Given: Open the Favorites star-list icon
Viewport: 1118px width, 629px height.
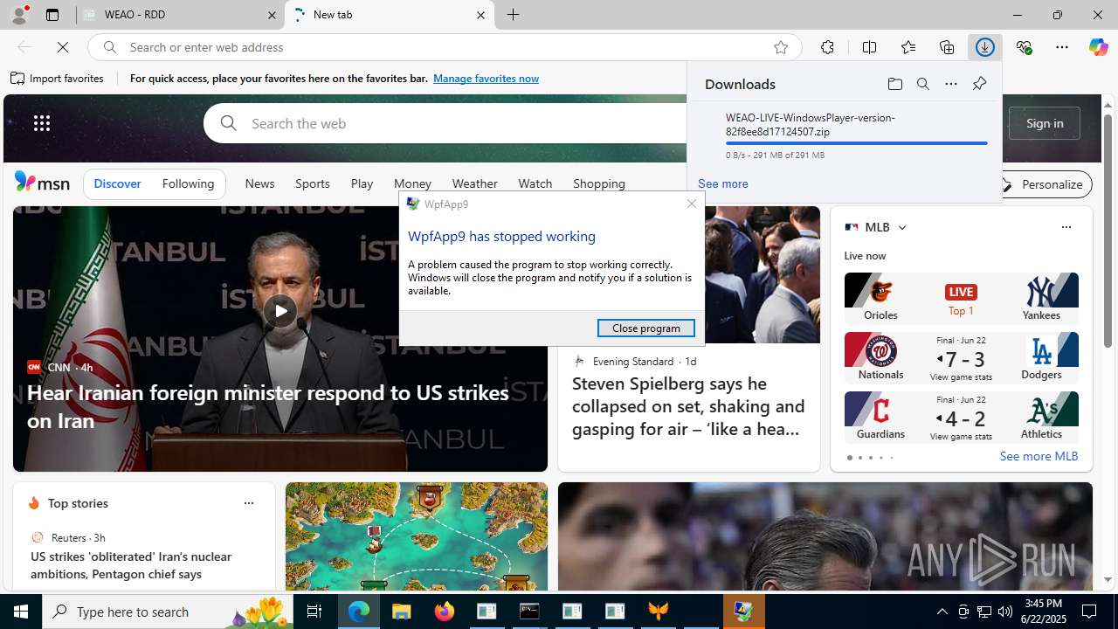Looking at the screenshot, I should [x=908, y=47].
